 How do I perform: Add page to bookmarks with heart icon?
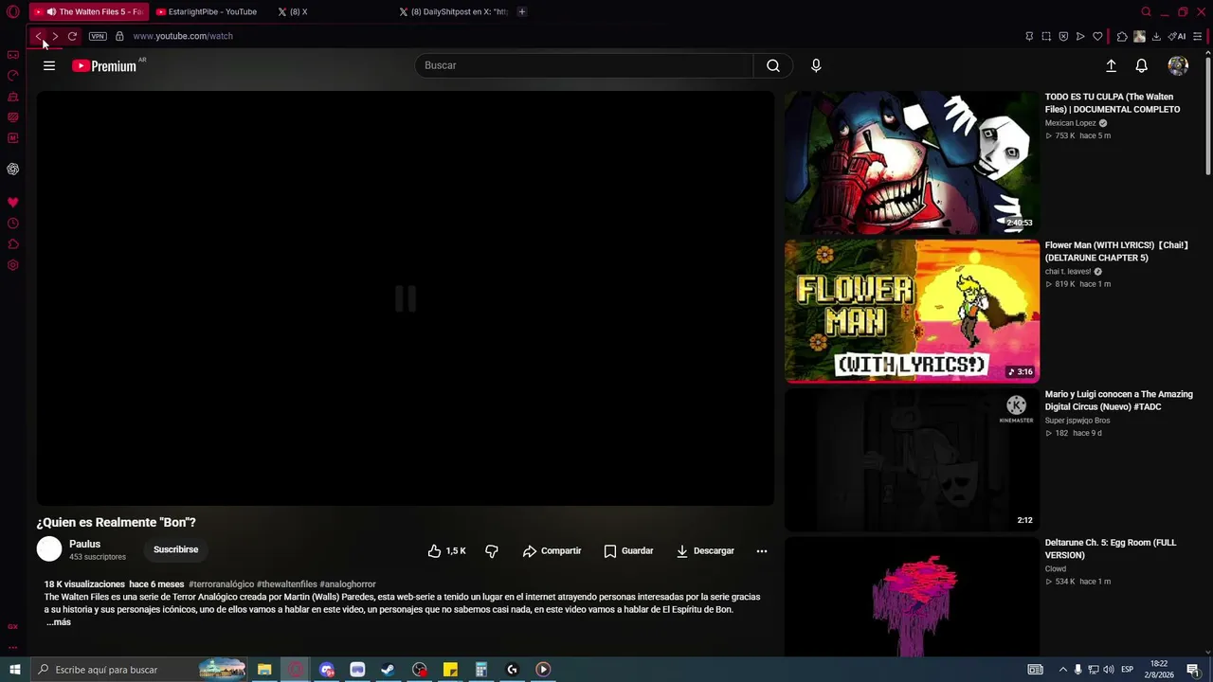click(x=1097, y=36)
